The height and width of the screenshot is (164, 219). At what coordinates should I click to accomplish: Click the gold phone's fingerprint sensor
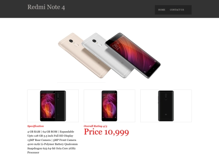pos(76,45)
